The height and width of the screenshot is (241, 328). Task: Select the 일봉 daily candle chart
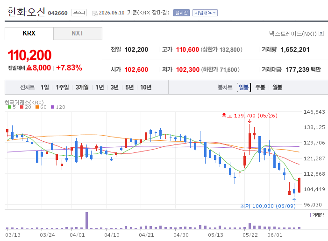pos(244,87)
